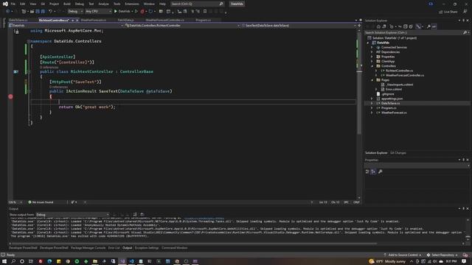The image size is (472, 265).
Task: Click the bookmark icon in the toolbar
Action: click(205, 12)
